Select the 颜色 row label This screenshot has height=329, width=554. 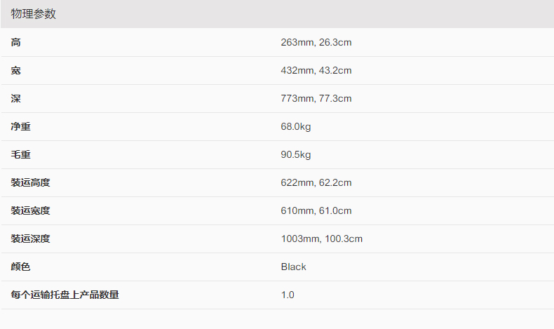pos(21,267)
